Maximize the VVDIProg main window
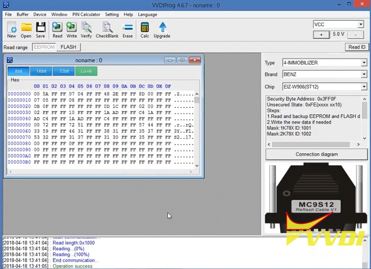Screen dimensions: 371x269 click(x=349, y=4)
